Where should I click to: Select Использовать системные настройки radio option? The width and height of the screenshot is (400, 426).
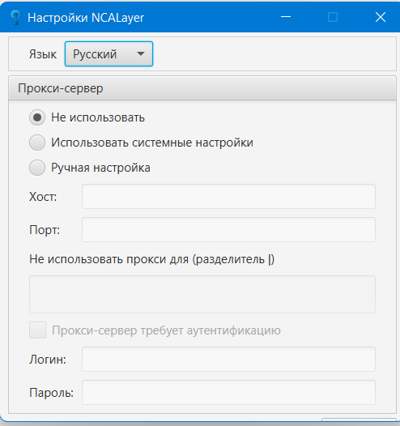pyautogui.click(x=37, y=143)
